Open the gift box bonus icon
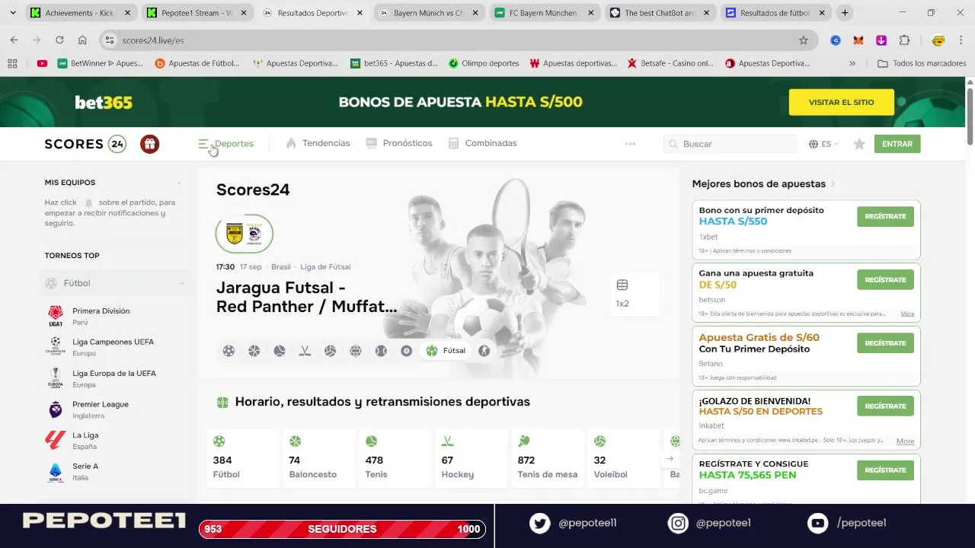Screen dimensions: 975x548 [x=150, y=144]
